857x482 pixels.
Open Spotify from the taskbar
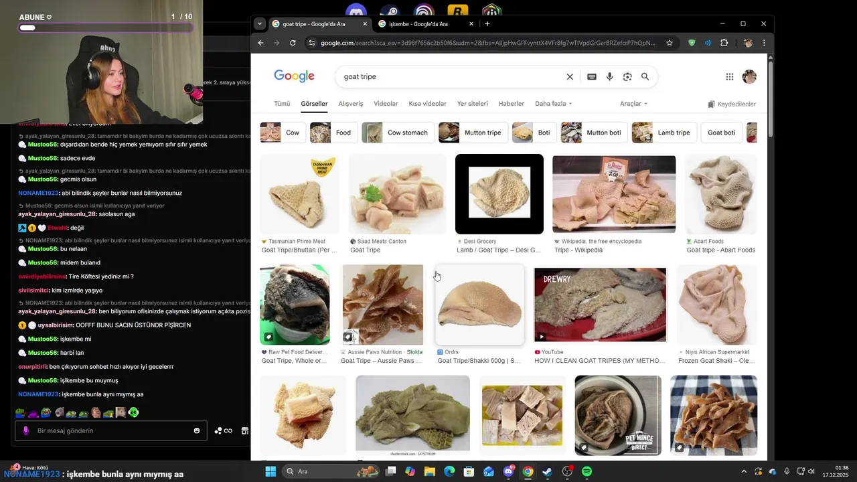(587, 471)
